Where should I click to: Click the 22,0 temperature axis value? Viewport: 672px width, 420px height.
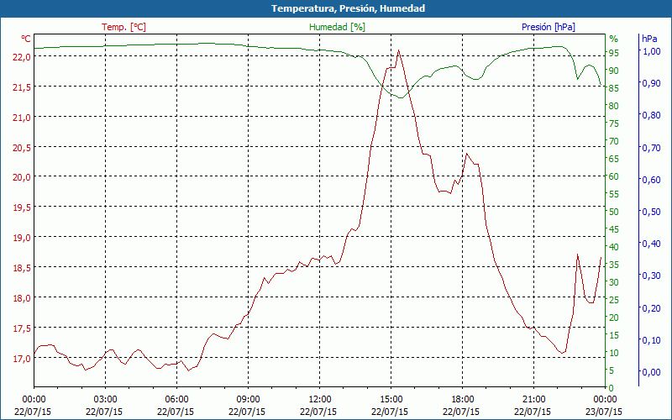[x=21, y=56]
